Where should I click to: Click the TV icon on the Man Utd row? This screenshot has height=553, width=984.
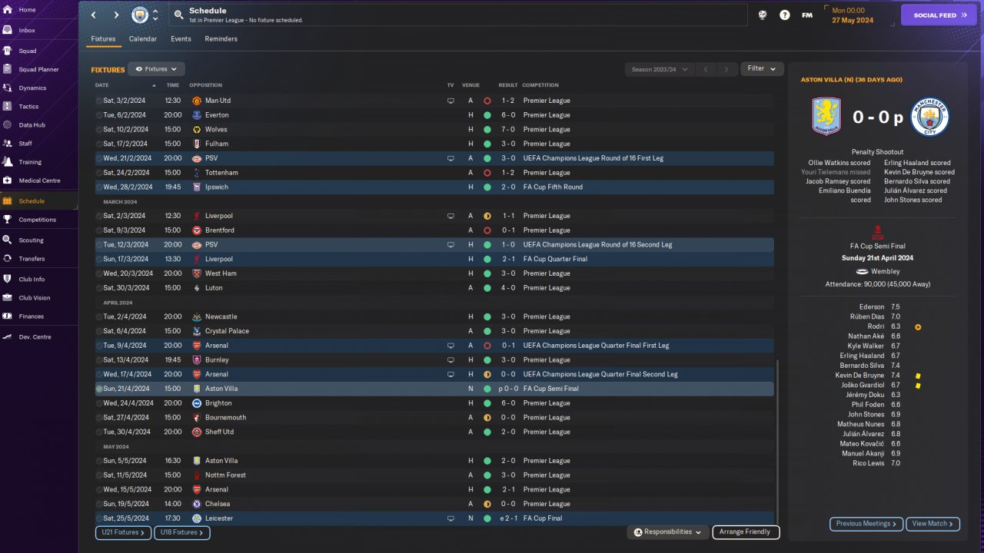tap(450, 101)
